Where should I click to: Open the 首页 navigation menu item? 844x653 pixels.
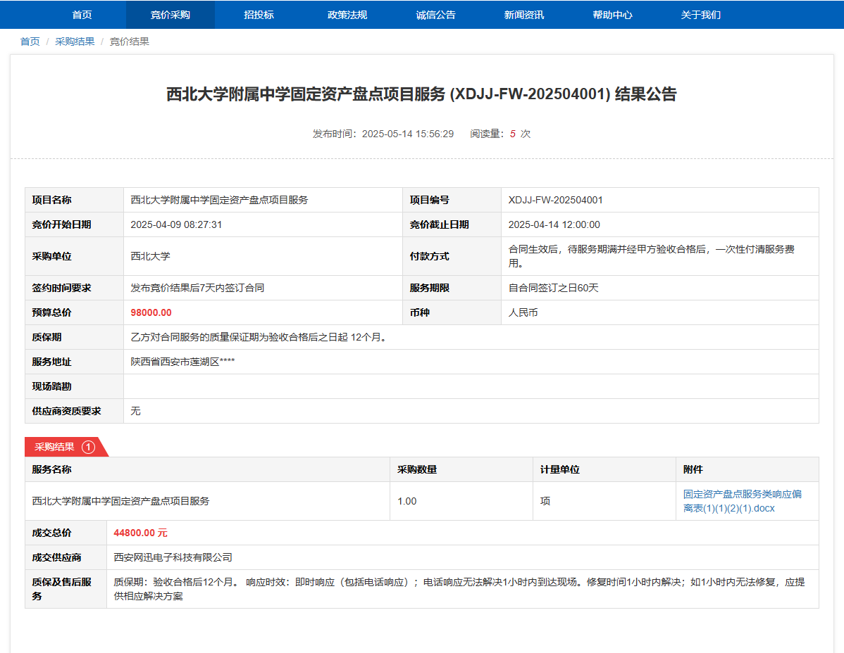82,15
